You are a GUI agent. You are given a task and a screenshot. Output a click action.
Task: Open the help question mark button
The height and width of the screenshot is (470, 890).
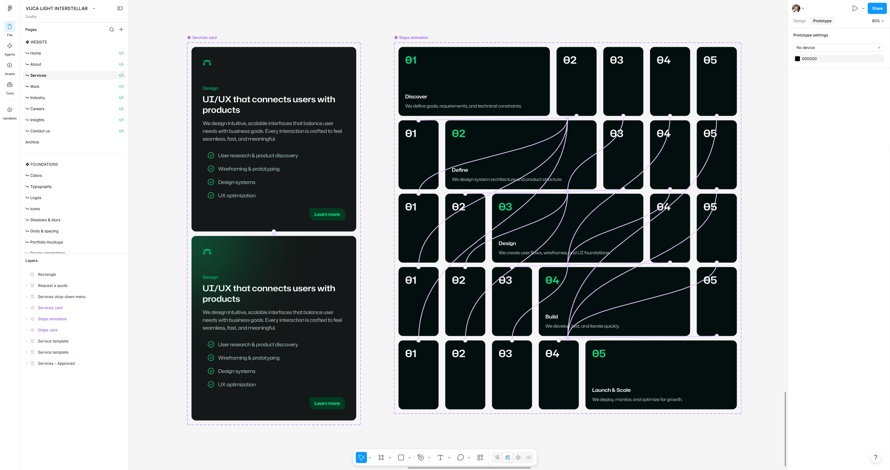click(x=875, y=457)
